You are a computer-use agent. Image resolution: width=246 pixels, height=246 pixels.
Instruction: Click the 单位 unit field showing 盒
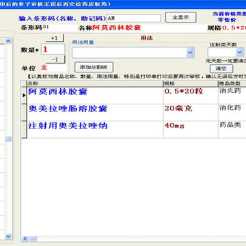[x=53, y=68]
